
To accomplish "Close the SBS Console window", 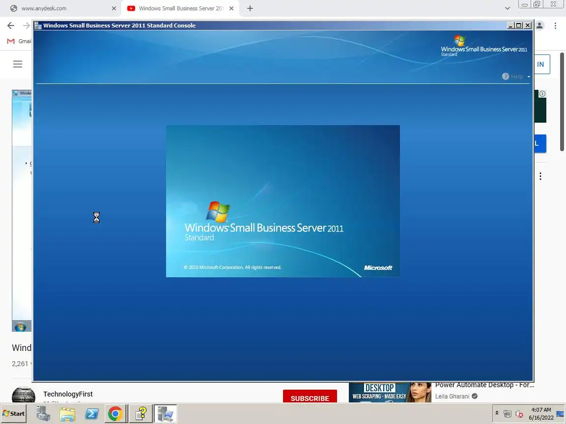I will coord(528,26).
